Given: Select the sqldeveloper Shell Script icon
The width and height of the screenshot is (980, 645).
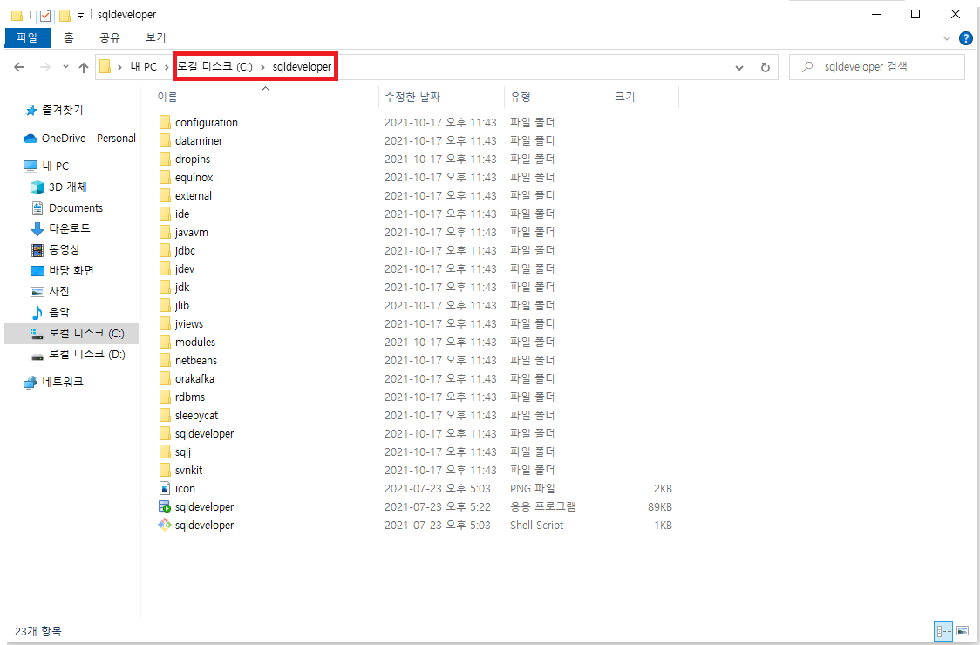Looking at the screenshot, I should pyautogui.click(x=165, y=525).
